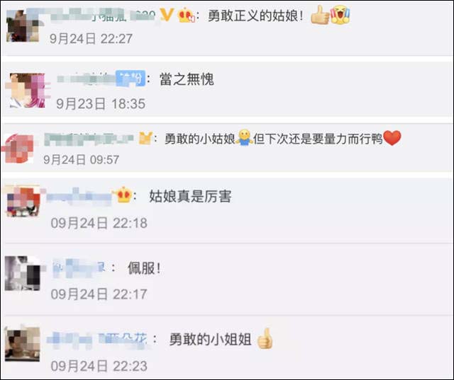Open blurred username ending in 花
Image resolution: width=454 pixels, height=380 pixels.
pyautogui.click(x=97, y=338)
